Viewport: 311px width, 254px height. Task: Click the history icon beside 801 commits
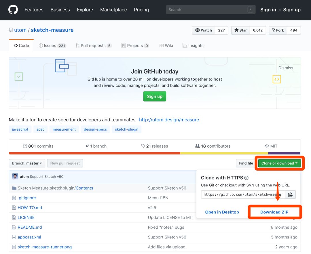25,146
